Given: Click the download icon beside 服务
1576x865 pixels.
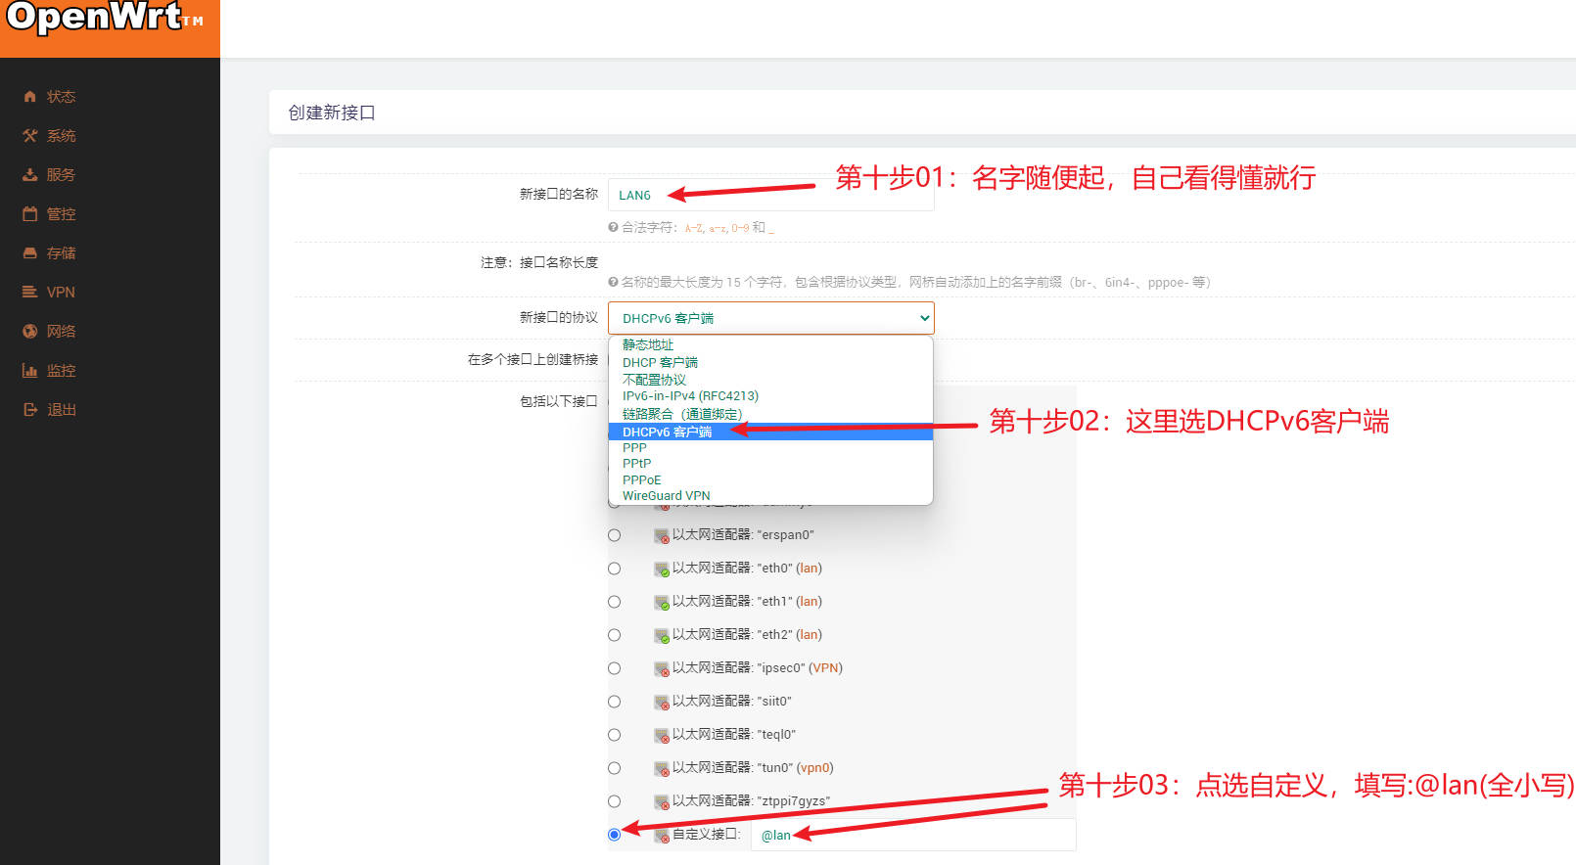Looking at the screenshot, I should click(29, 175).
